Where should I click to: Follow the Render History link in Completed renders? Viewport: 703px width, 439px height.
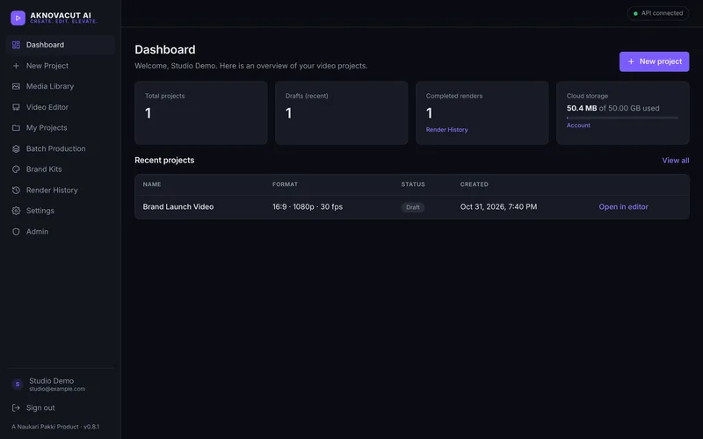[446, 129]
